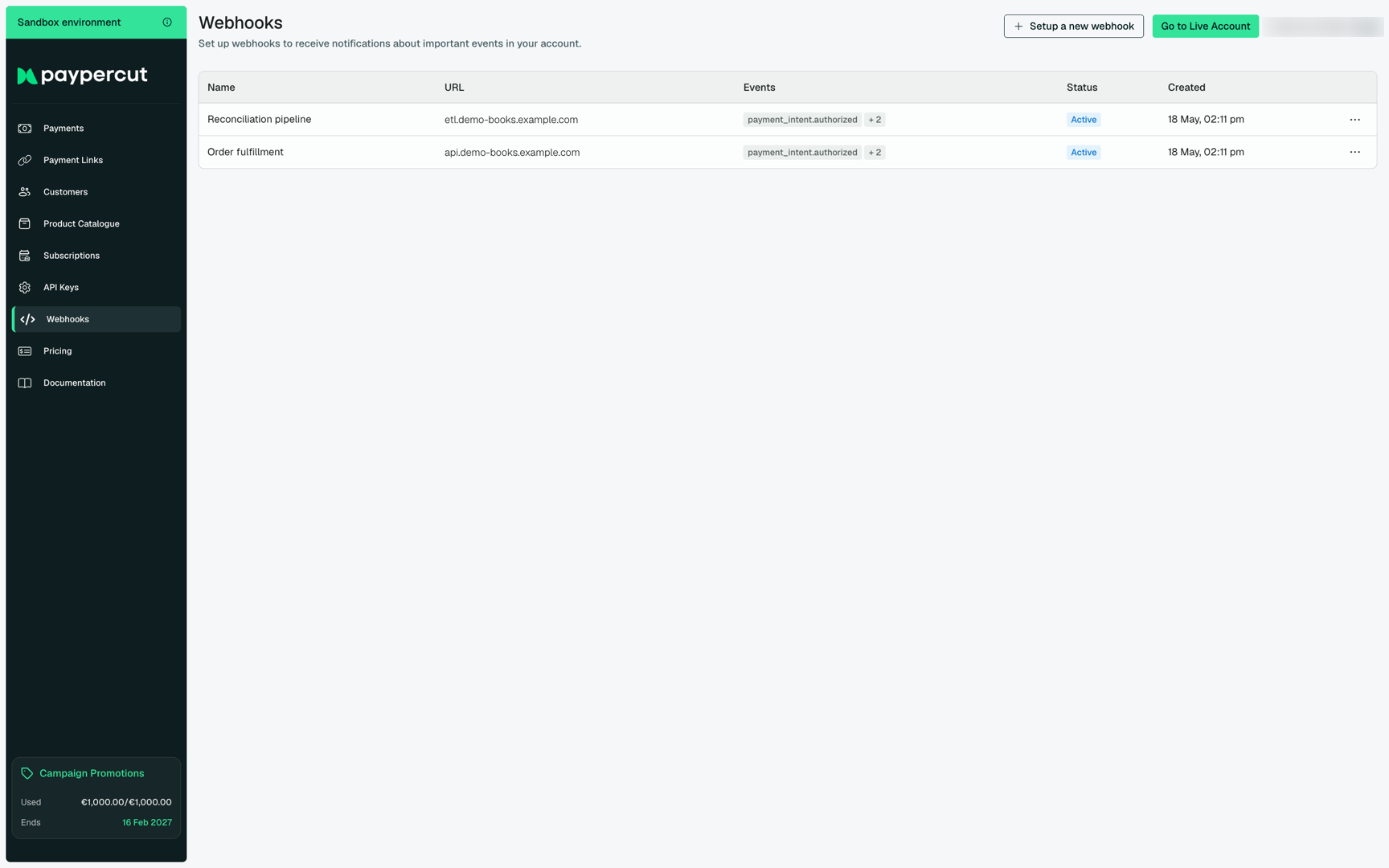Click the Pricing icon in sidebar
This screenshot has height=868, width=1389.
25,351
